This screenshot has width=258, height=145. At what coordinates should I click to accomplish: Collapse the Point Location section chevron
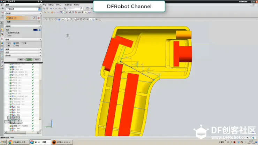40,13
